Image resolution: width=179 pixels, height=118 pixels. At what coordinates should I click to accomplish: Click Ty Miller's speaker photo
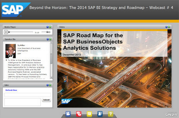tap(11, 51)
